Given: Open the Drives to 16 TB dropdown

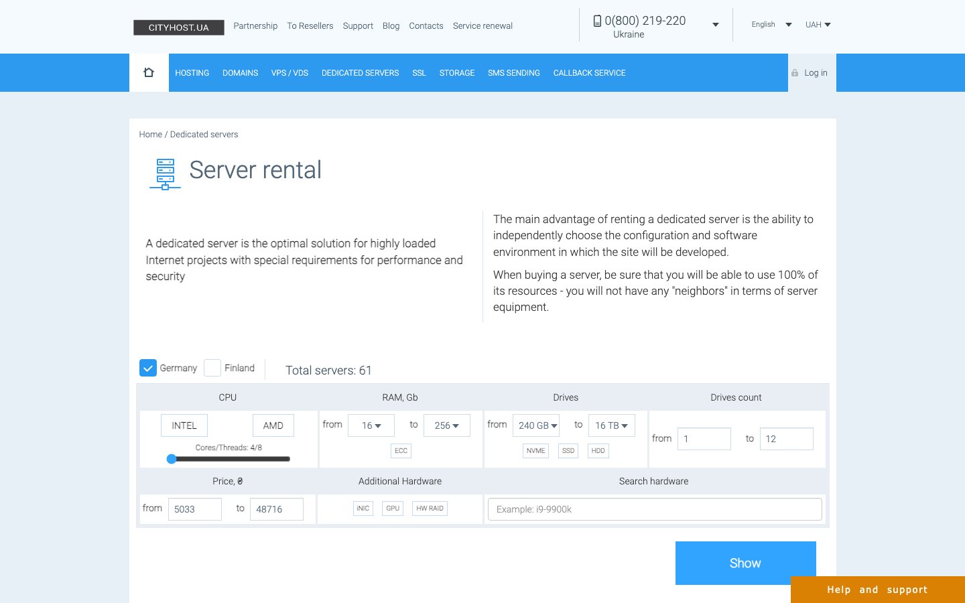Looking at the screenshot, I should pos(612,425).
